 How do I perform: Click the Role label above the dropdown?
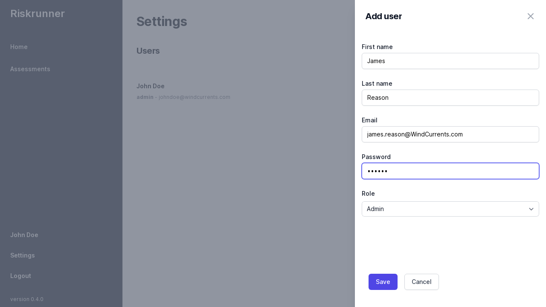[368, 194]
